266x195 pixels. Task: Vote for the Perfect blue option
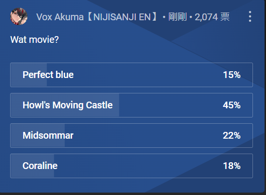(131, 75)
